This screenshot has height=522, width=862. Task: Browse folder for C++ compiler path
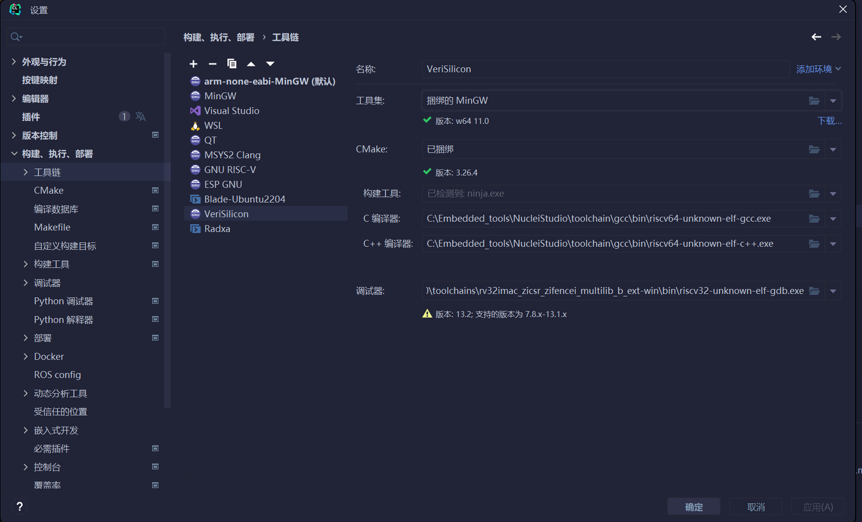[814, 244]
